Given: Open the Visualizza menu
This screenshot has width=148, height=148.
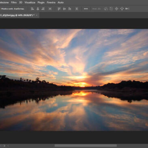Looking at the screenshot, I should (x=30, y=2).
